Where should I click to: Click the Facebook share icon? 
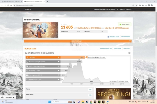[x=108, y=37]
